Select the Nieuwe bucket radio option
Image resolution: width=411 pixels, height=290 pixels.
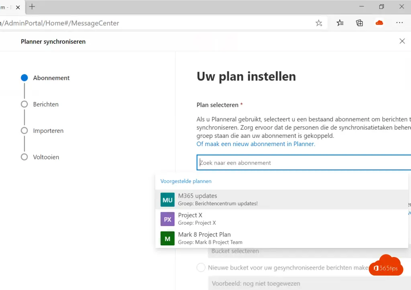coord(201,268)
